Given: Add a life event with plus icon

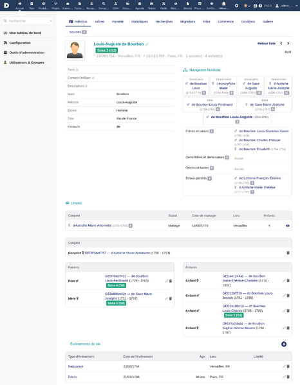Looking at the screenshot, I should (284, 344).
